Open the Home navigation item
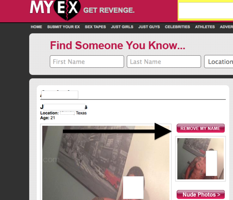The height and width of the screenshot is (200, 233). coord(36,27)
